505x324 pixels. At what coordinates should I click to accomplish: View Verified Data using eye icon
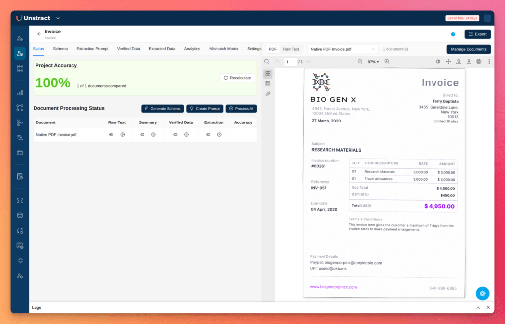(175, 134)
